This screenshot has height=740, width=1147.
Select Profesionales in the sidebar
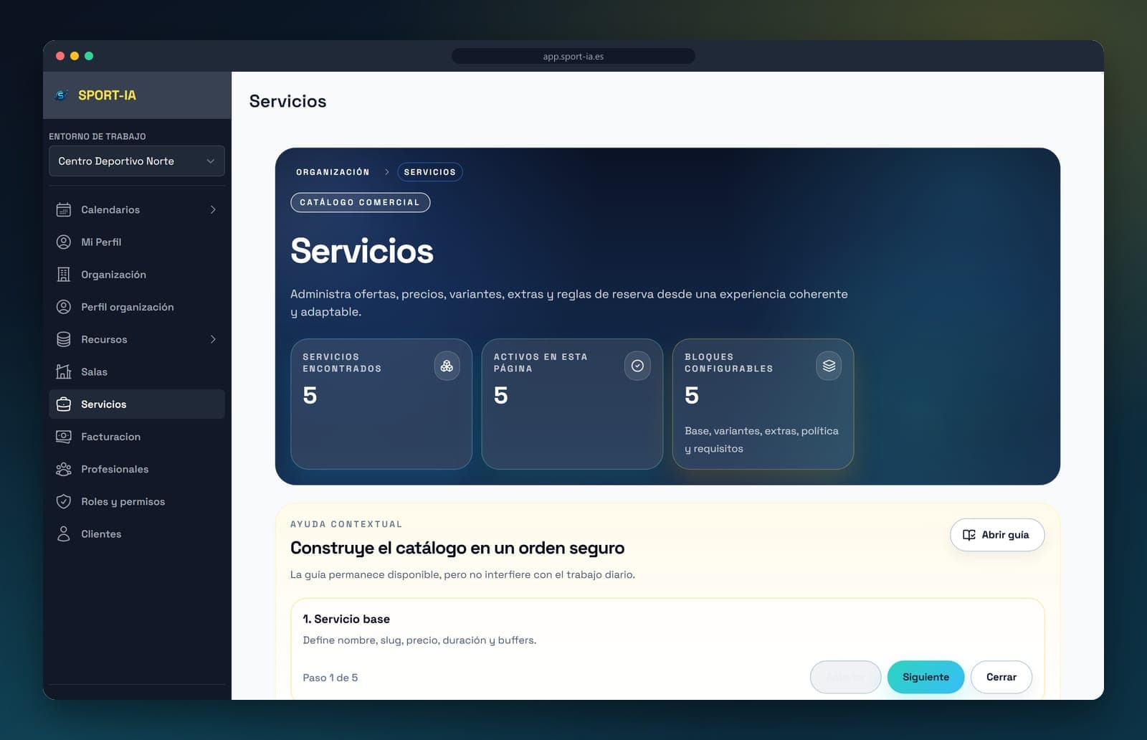[136, 469]
